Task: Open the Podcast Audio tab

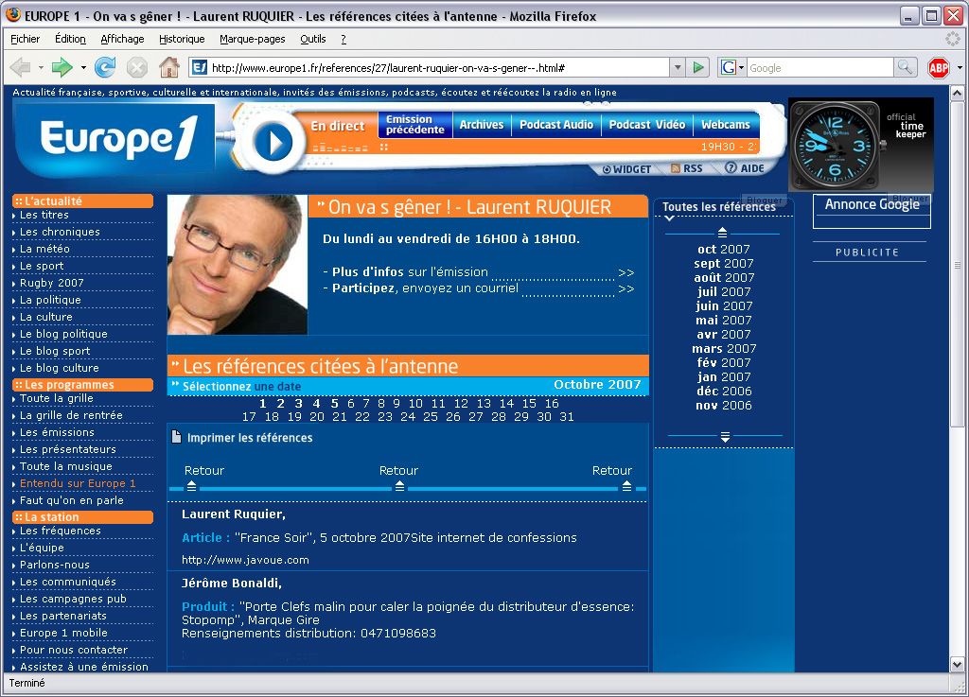Action: click(x=556, y=125)
